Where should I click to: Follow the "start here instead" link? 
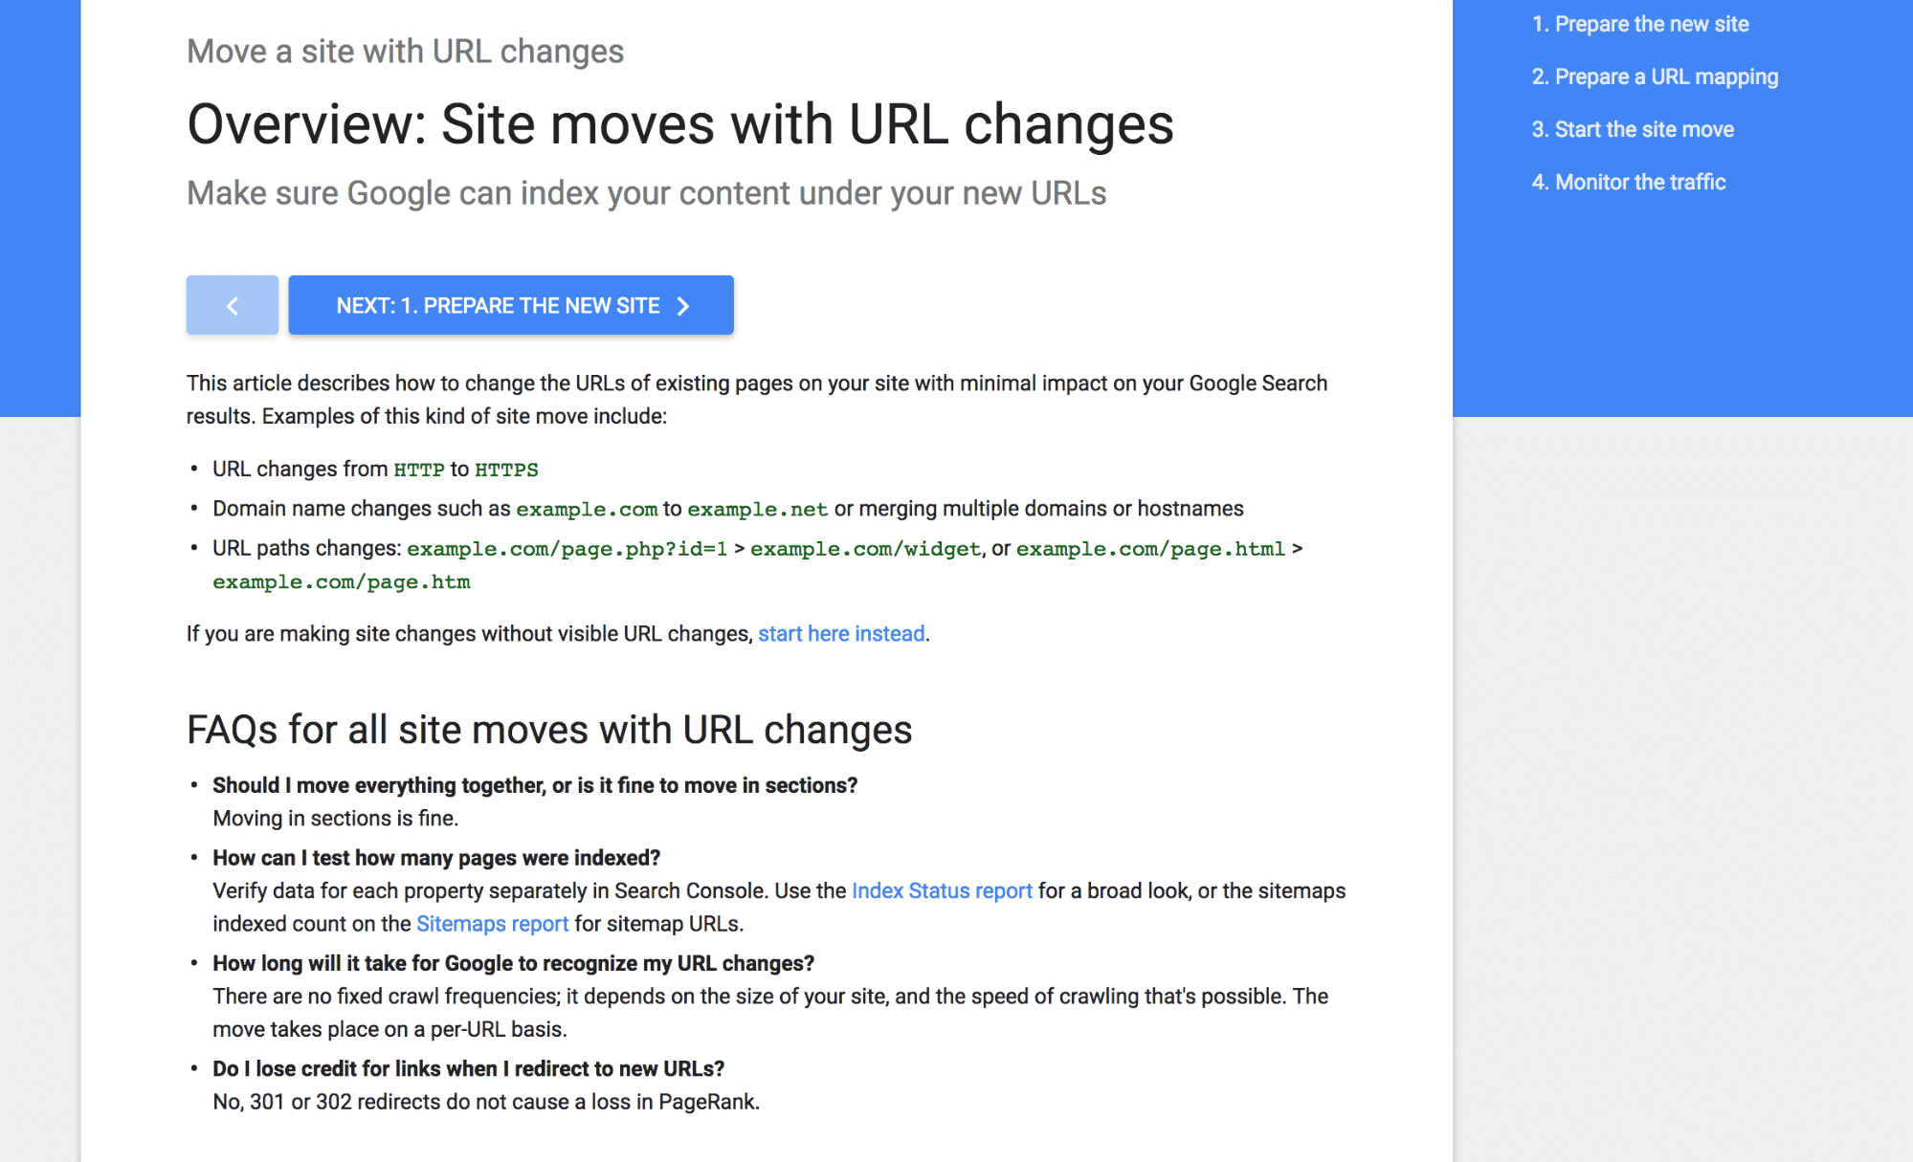pos(841,634)
